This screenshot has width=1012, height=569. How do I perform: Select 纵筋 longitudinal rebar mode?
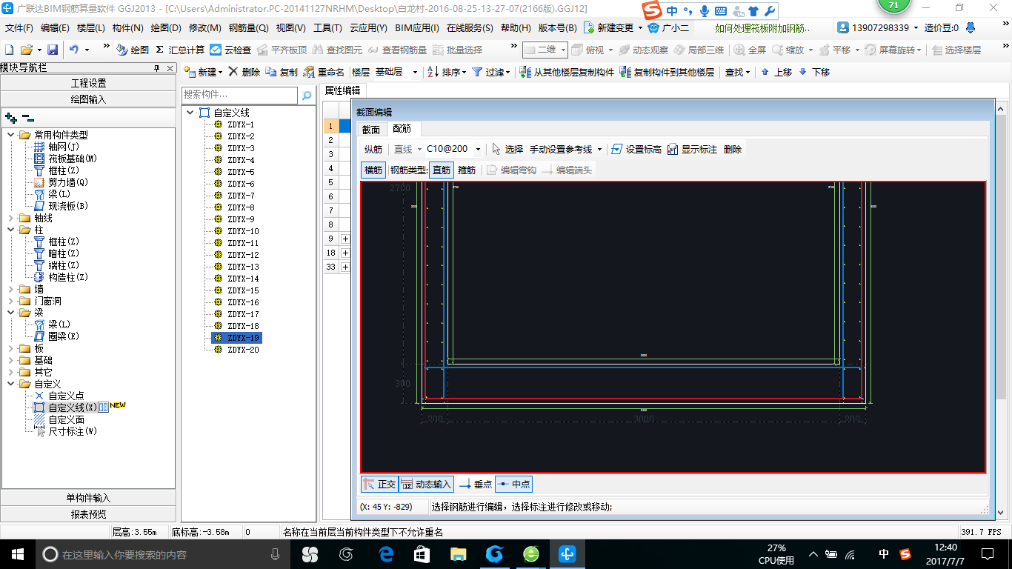point(373,149)
